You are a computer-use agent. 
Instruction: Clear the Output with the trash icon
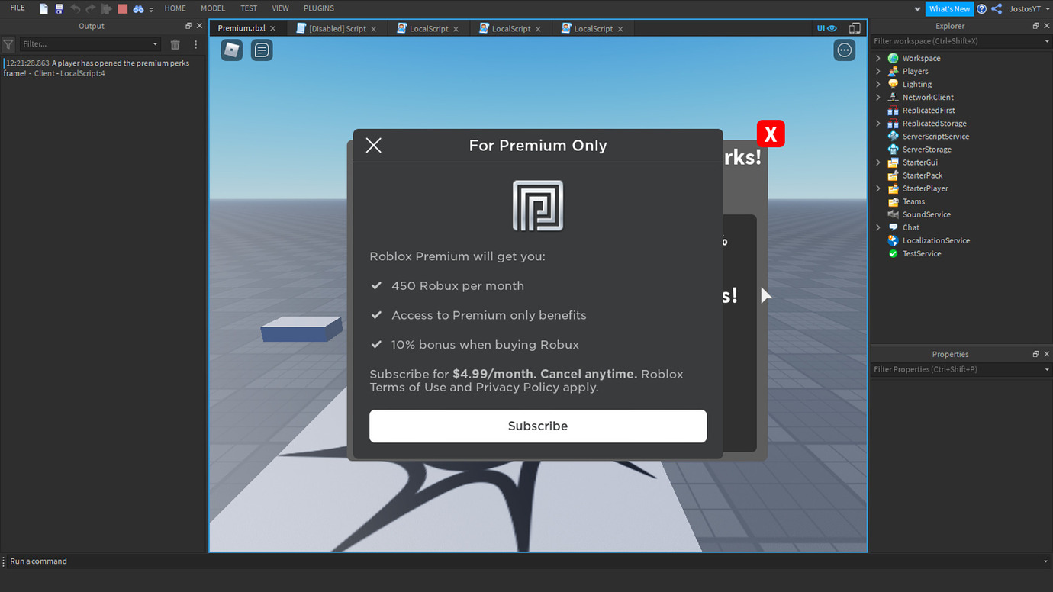[175, 44]
